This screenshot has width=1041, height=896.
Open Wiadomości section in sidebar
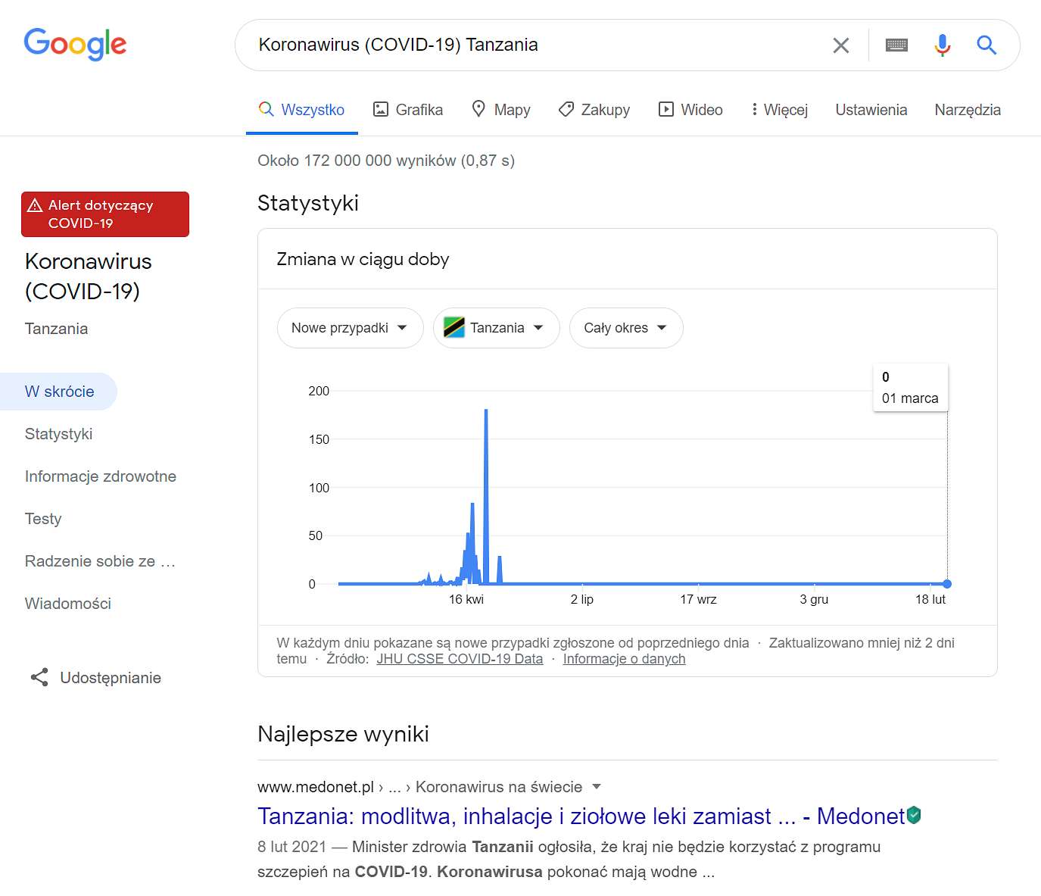(67, 604)
